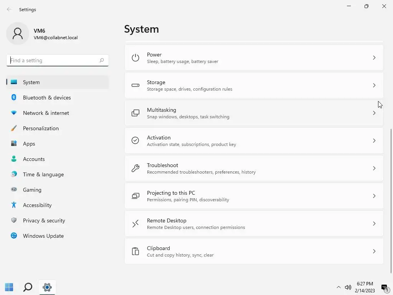Open Storage settings via its chevron arrow
The image size is (393, 295).
pyautogui.click(x=374, y=85)
